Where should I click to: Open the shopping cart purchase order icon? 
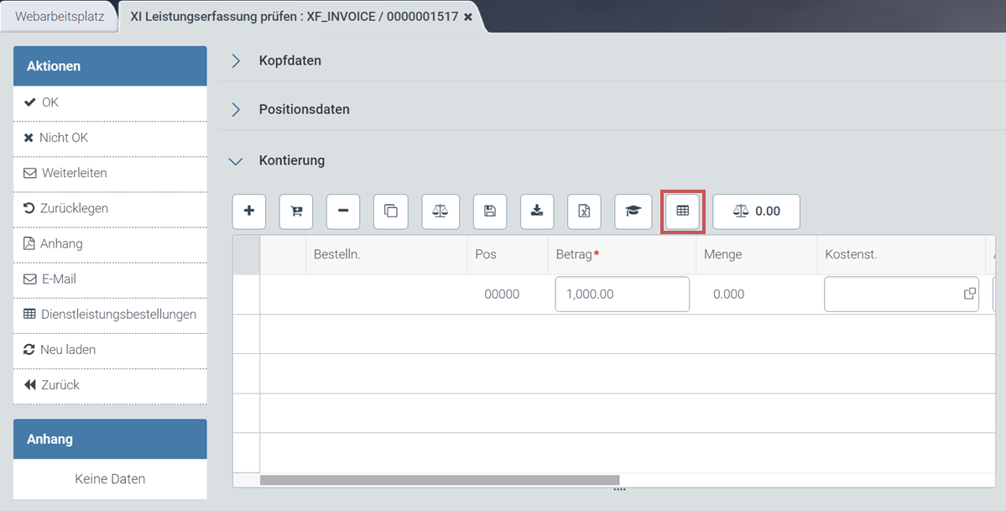295,211
